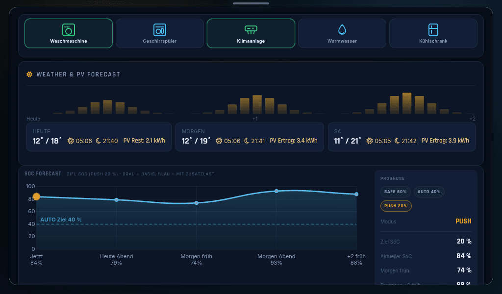Image resolution: width=502 pixels, height=294 pixels.
Task: Click the tallest PV bar in +2 chart
Action: coord(407,103)
